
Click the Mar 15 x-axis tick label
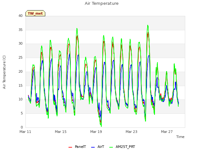(61, 132)
